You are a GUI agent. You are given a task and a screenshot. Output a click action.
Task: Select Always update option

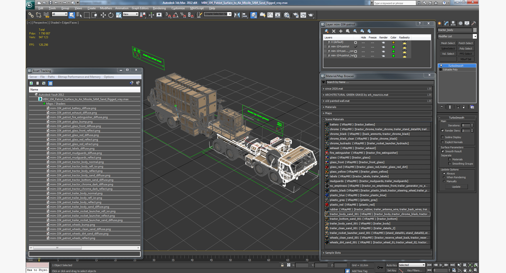point(444,173)
